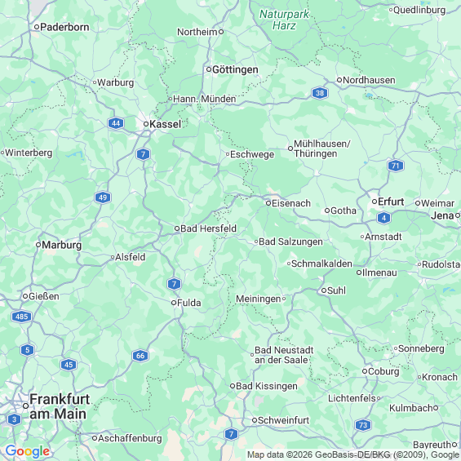Click the A 73 highway shield near Lichtenfels

pyautogui.click(x=363, y=425)
